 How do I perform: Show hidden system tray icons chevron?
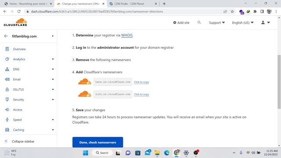(x=234, y=153)
